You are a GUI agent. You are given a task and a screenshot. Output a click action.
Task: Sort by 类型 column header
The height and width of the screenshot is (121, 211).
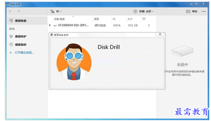pyautogui.click(x=96, y=19)
